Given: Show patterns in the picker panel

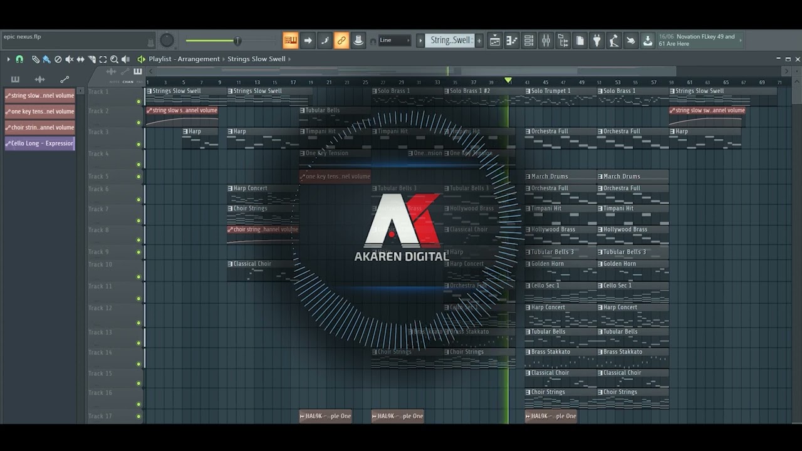Looking at the screenshot, I should point(15,80).
